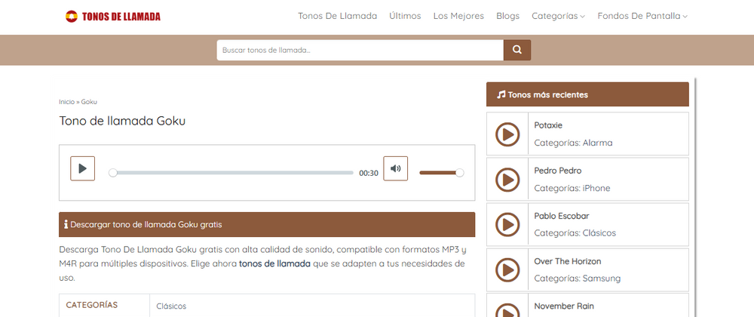754x317 pixels.
Task: Open the Over The Horizon ringtone title
Action: click(568, 261)
